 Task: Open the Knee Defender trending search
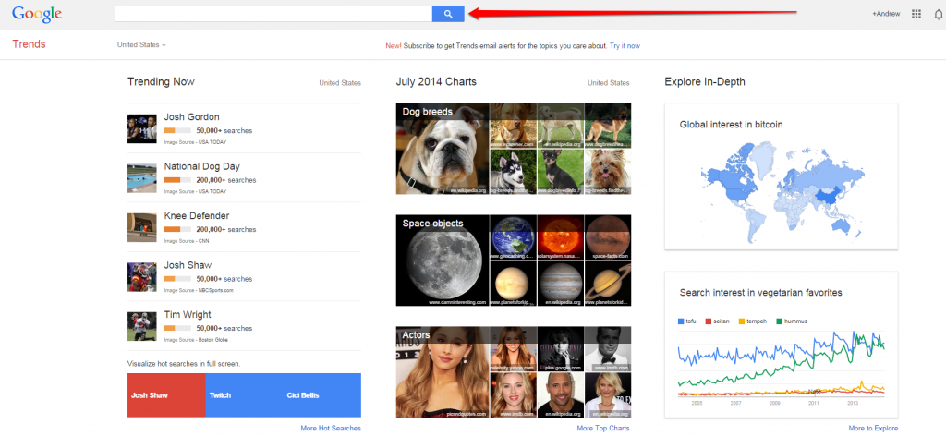click(x=197, y=216)
